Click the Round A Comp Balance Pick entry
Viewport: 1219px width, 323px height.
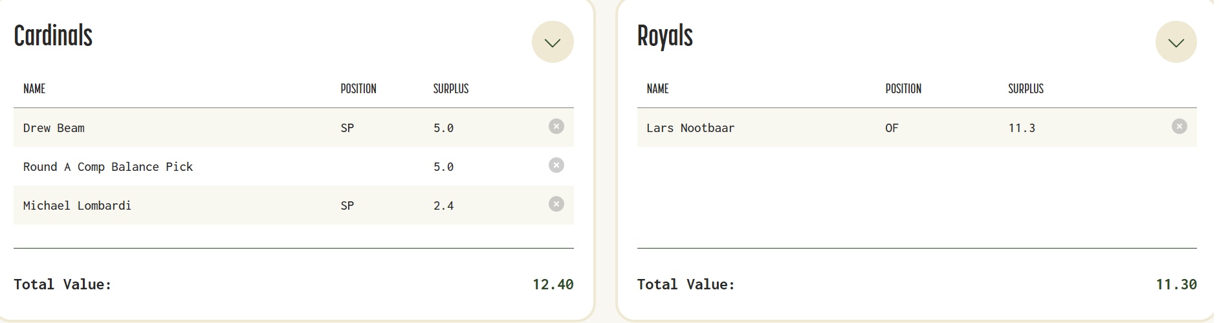coord(108,167)
